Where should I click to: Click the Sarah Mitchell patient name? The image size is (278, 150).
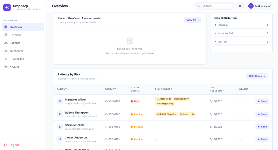click(74, 125)
